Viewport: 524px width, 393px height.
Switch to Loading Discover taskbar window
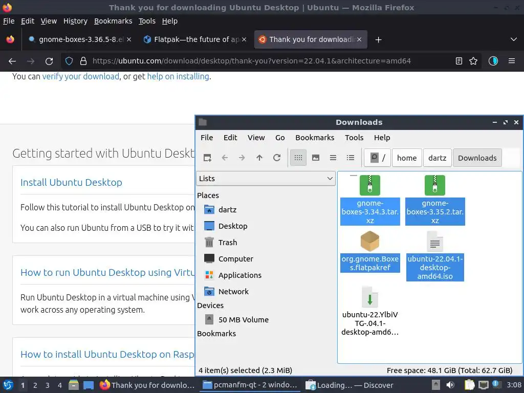(349, 385)
